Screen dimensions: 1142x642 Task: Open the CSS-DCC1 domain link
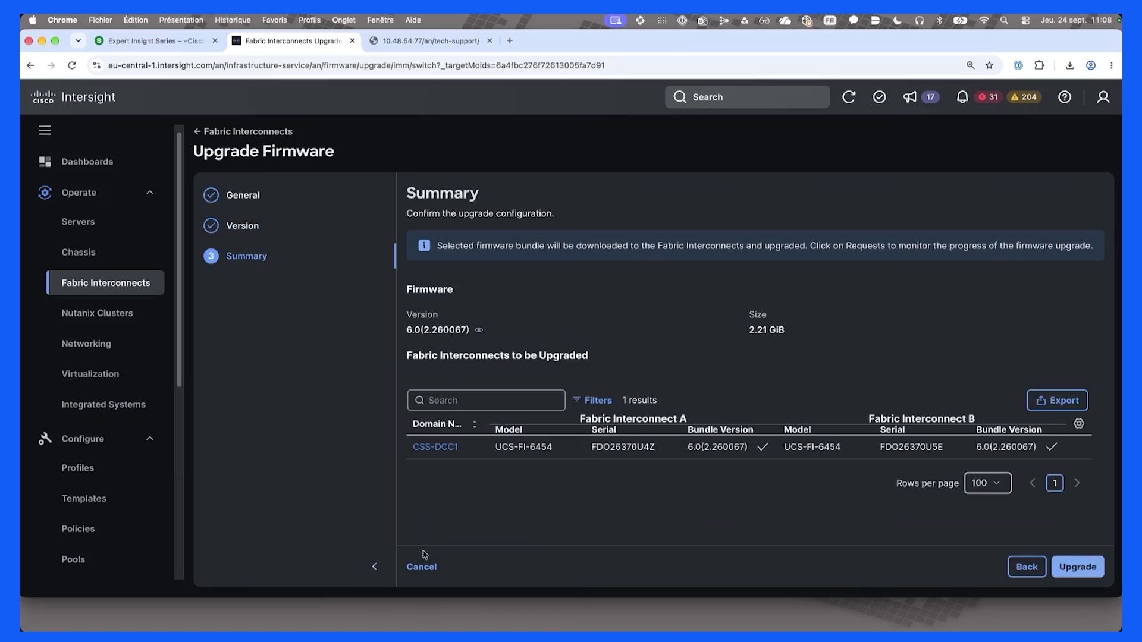click(x=435, y=446)
